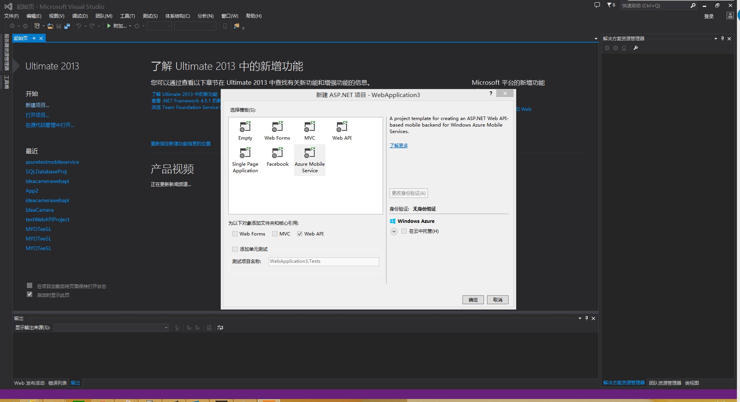This screenshot has height=402, width=740.
Task: Click the Save All toolbar icon
Action: click(67, 26)
